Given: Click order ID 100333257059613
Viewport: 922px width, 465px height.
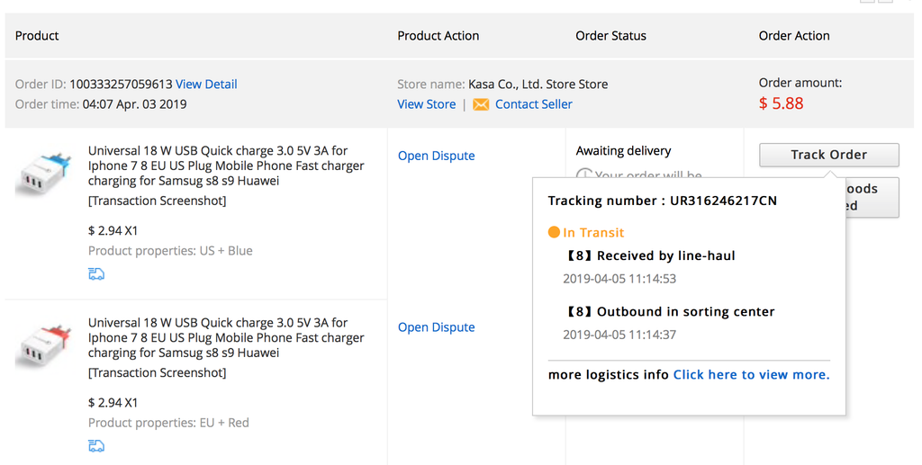Looking at the screenshot, I should 121,84.
